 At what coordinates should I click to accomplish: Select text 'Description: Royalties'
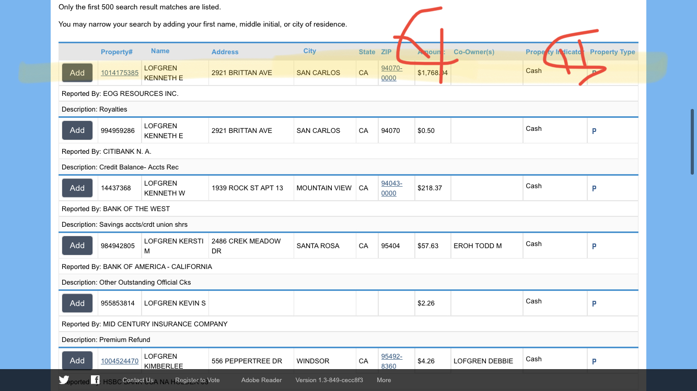point(95,109)
